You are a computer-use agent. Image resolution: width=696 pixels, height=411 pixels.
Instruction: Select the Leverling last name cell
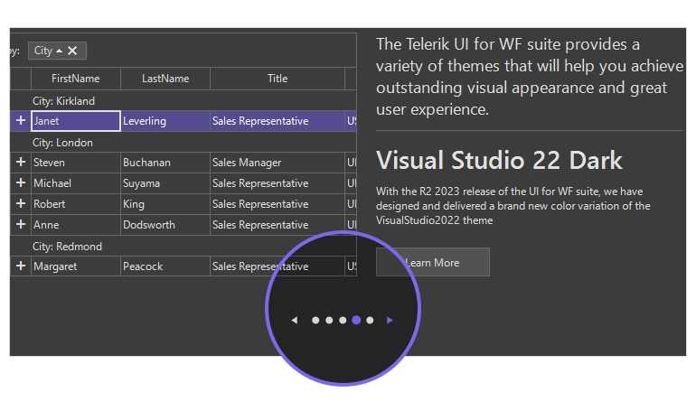point(165,121)
